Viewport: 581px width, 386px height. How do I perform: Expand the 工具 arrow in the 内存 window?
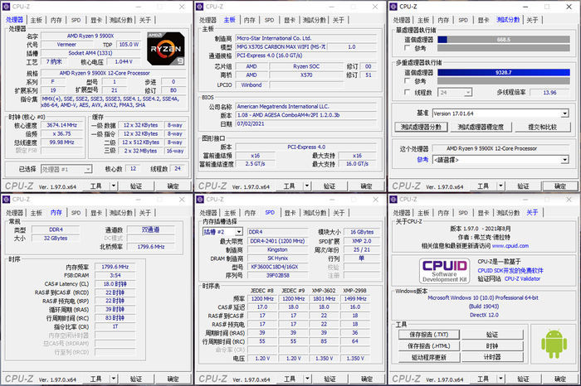click(x=114, y=379)
